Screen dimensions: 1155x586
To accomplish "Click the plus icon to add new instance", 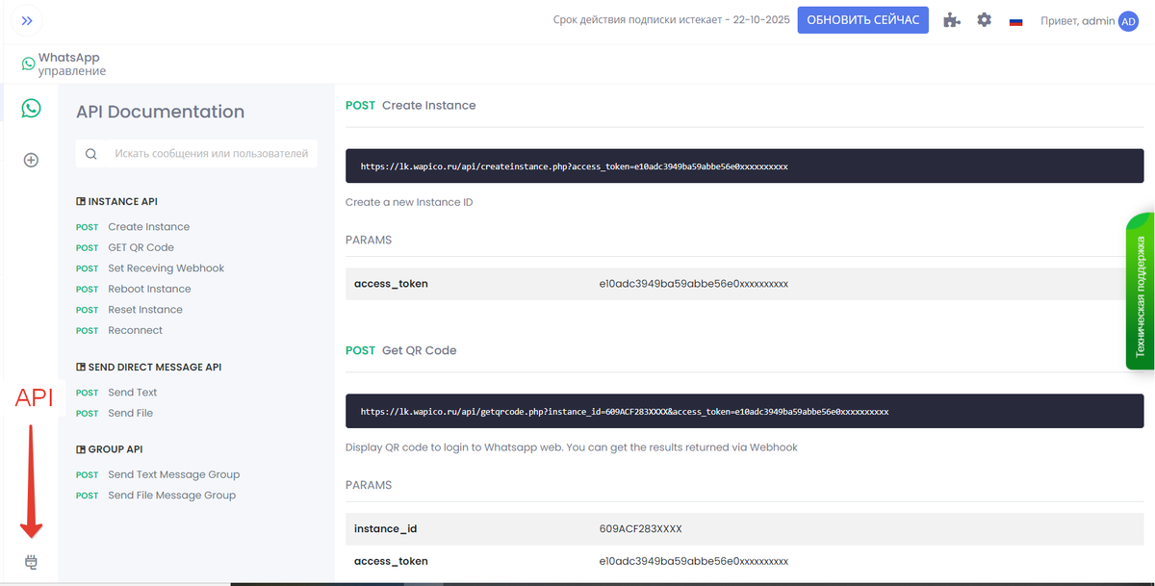I will pos(30,160).
